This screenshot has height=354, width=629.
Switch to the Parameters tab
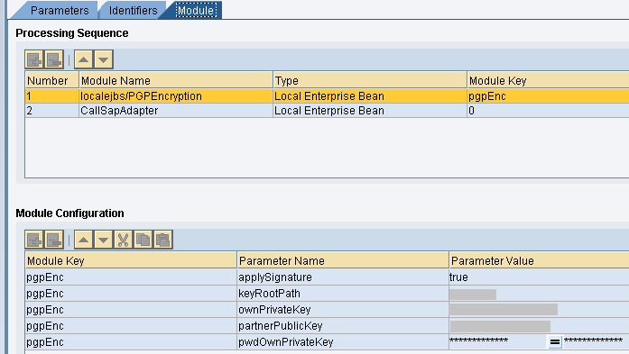[60, 11]
